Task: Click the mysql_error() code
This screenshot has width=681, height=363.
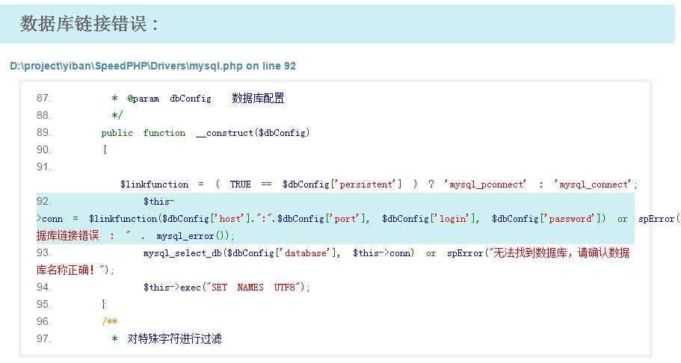Action: click(x=193, y=236)
